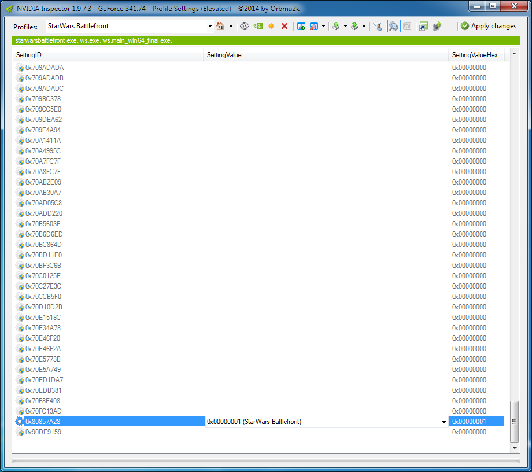Sort by the SettingValue column header
The height and width of the screenshot is (472, 532).
point(326,55)
